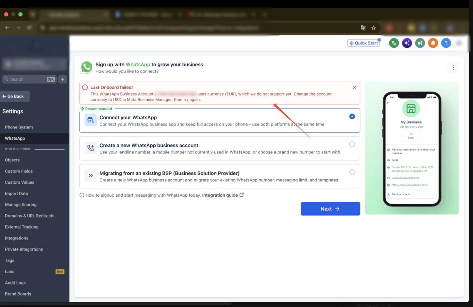This screenshot has height=307, width=473.
Task: Click the New badge beside Labs
Action: point(60,272)
